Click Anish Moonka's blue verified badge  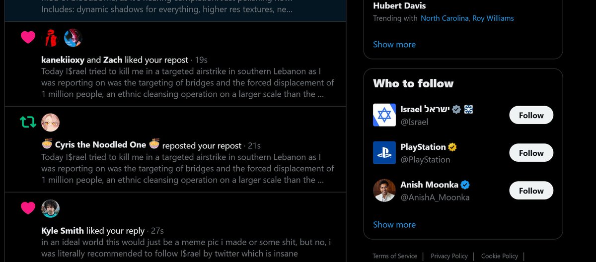pos(465,185)
